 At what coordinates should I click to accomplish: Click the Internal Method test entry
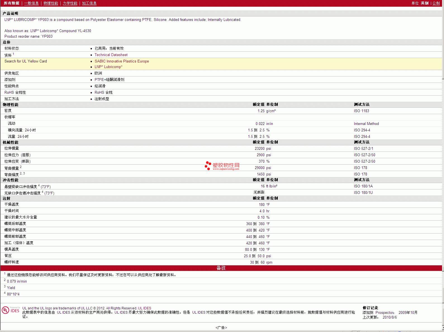(366, 124)
